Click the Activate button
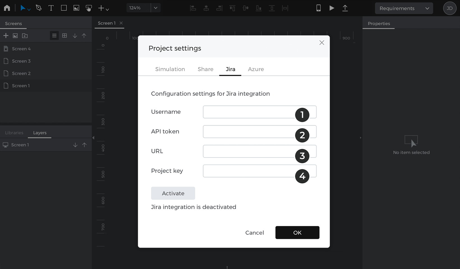The width and height of the screenshot is (460, 269). click(x=173, y=193)
